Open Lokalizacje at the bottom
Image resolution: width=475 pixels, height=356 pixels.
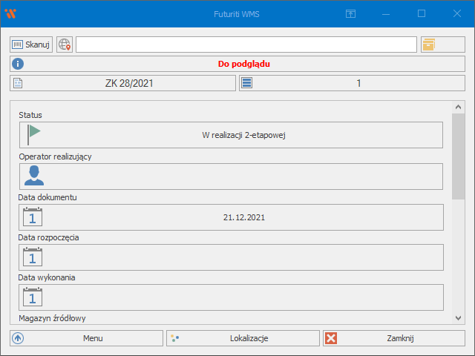242,338
